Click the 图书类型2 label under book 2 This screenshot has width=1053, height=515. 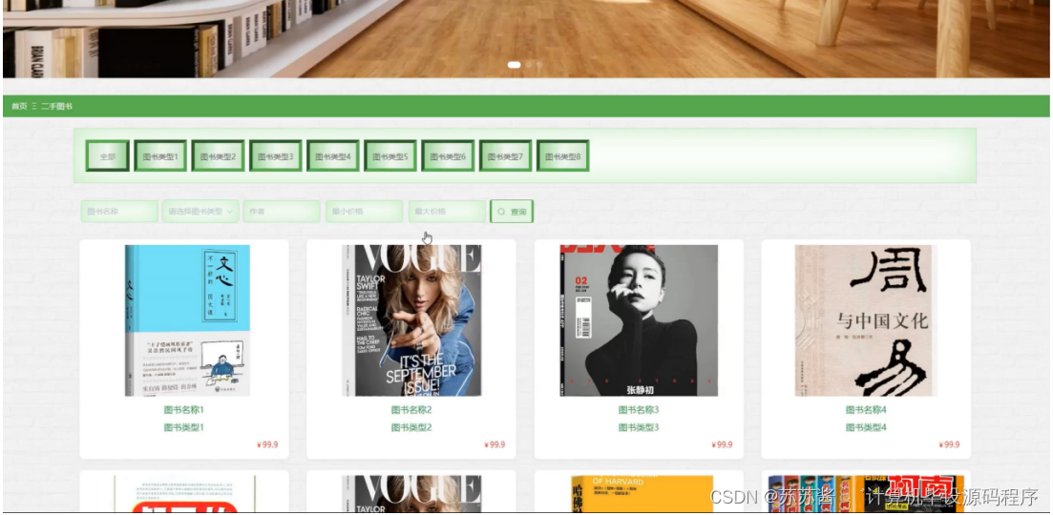tap(411, 427)
